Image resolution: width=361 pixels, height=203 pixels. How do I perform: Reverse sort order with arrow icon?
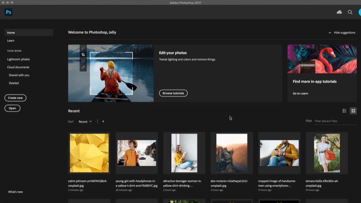coord(103,121)
